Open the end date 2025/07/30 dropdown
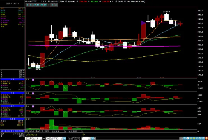Image resolution: width=208 pixels, height=140 pixels. [x=61, y=139]
